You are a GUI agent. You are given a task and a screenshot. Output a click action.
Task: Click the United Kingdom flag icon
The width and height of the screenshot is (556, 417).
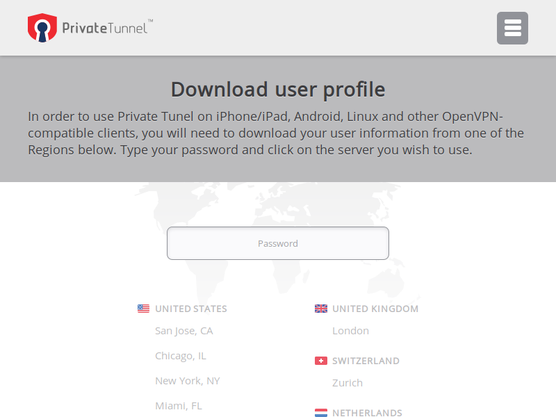coord(321,309)
